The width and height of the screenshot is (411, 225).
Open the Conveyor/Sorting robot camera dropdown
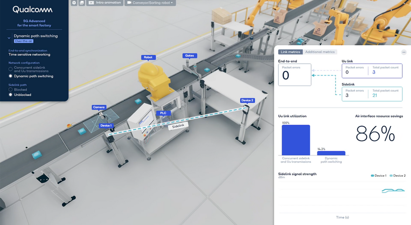[150, 3]
